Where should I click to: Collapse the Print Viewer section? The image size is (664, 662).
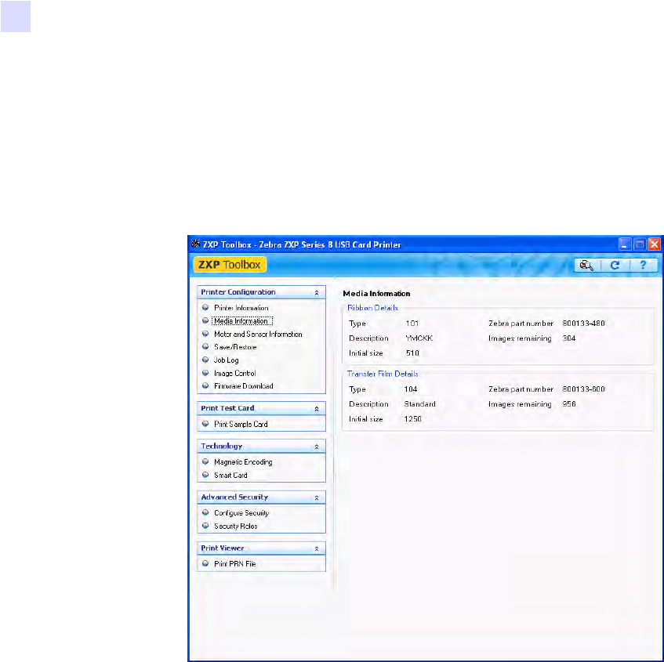coord(317,548)
